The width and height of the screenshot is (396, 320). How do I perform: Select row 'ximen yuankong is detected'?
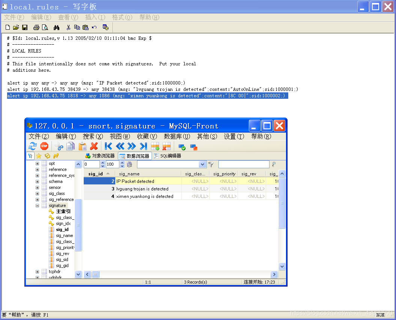click(181, 196)
